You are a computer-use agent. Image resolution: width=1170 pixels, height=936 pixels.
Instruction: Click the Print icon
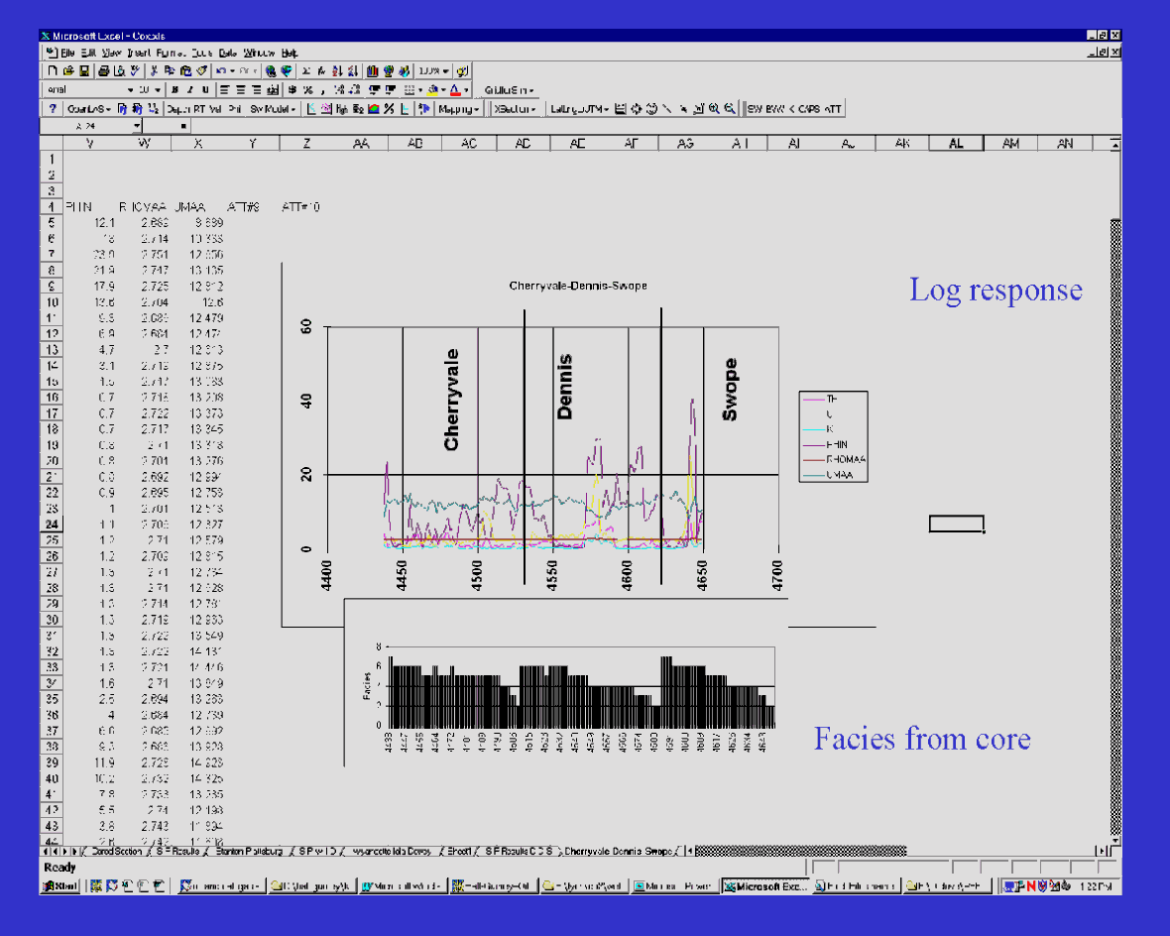pos(104,71)
